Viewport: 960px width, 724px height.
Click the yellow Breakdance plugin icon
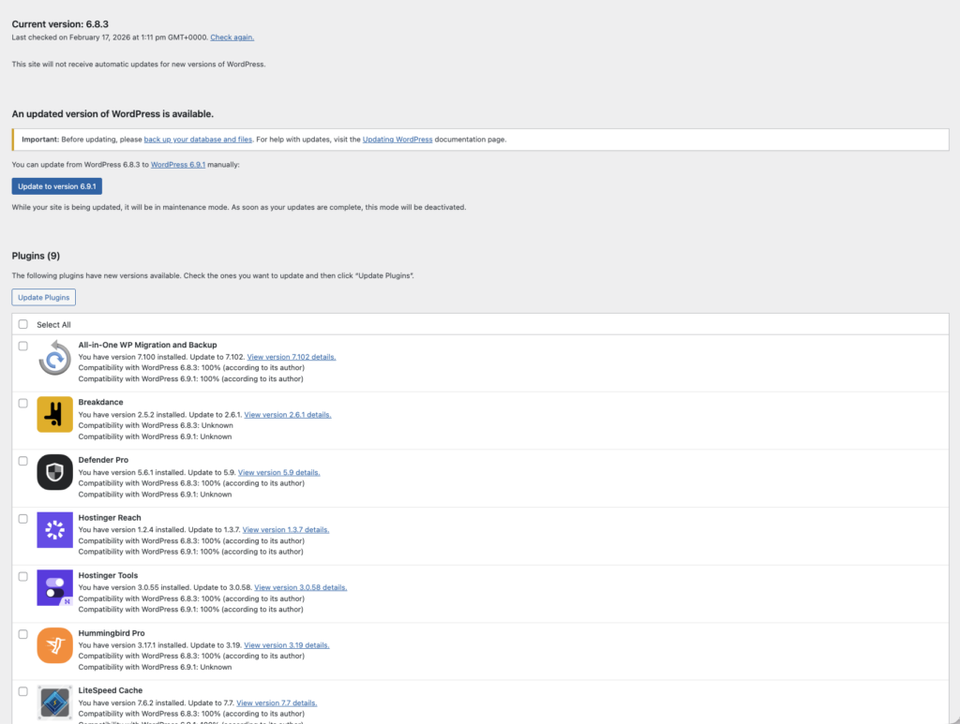(54, 415)
